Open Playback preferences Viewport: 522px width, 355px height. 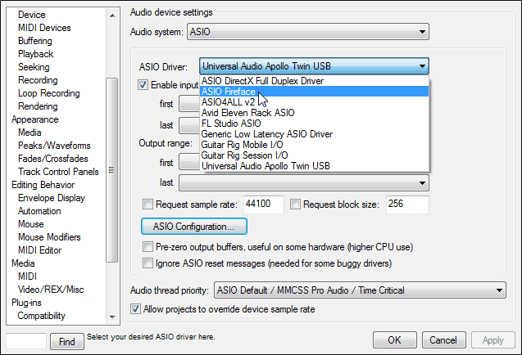[35, 54]
